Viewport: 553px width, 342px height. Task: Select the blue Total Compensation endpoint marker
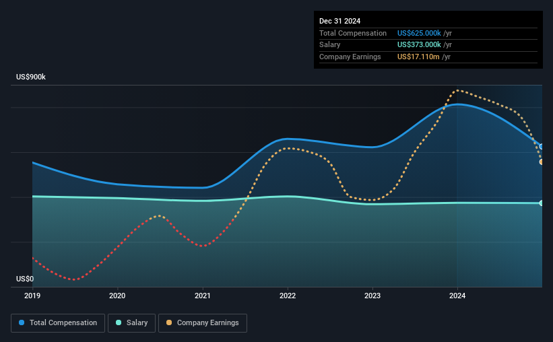[542, 147]
